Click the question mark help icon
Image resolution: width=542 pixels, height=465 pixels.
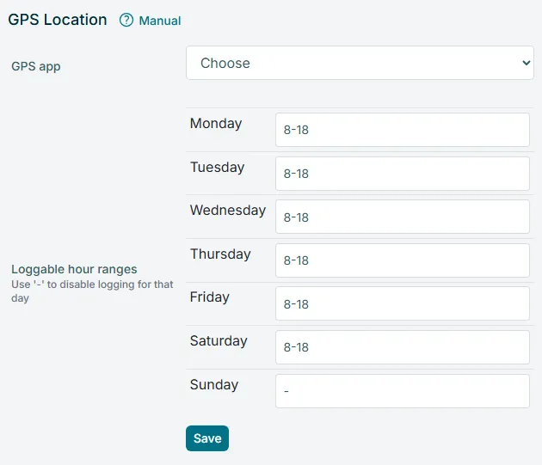[126, 20]
